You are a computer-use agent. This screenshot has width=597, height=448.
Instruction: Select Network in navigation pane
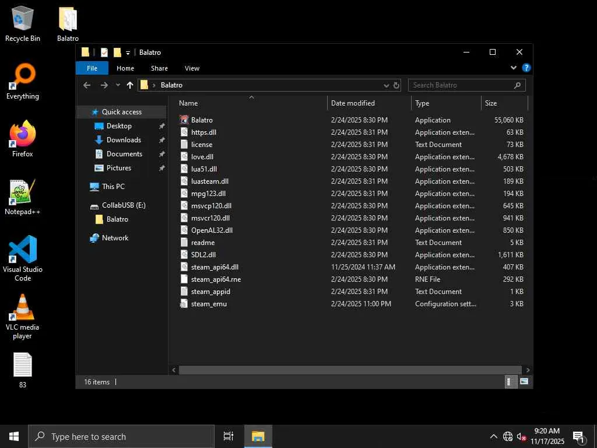[115, 238]
